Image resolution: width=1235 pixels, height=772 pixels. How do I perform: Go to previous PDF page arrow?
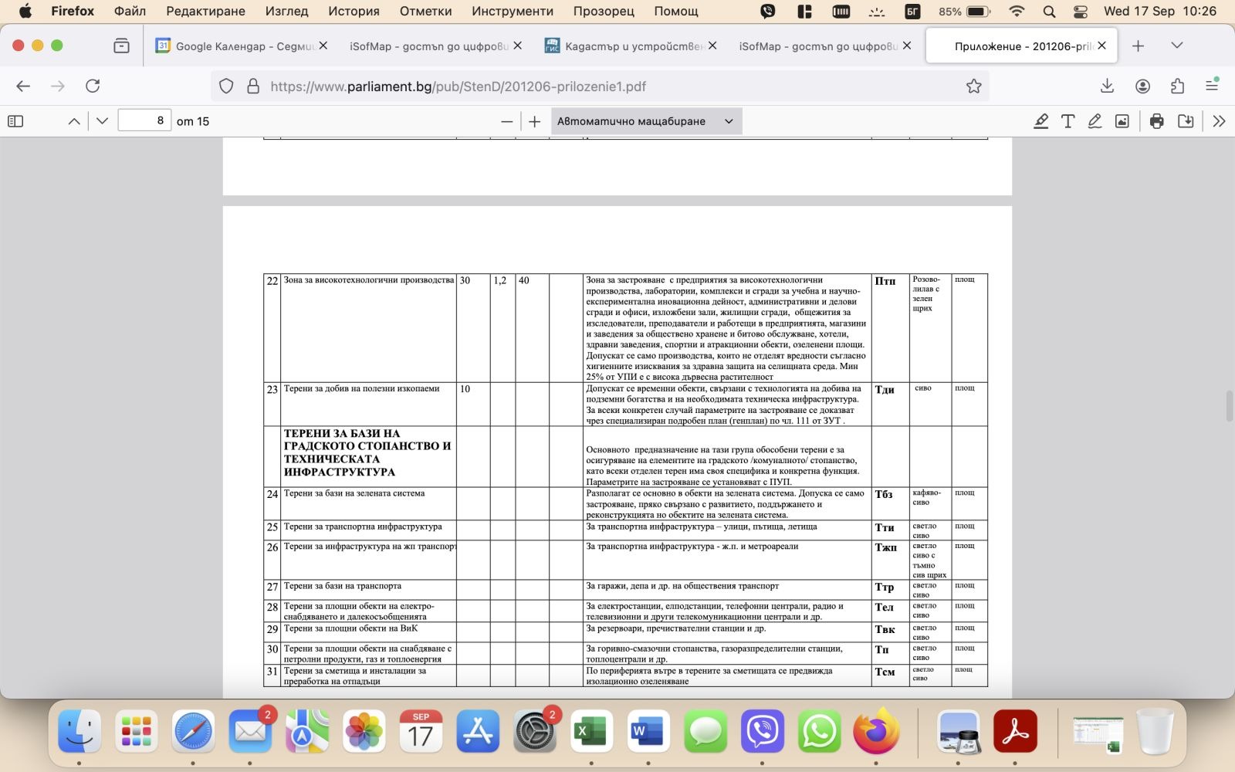(x=74, y=121)
